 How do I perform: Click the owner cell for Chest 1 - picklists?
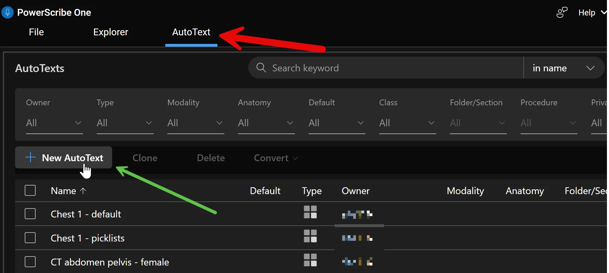(x=357, y=238)
